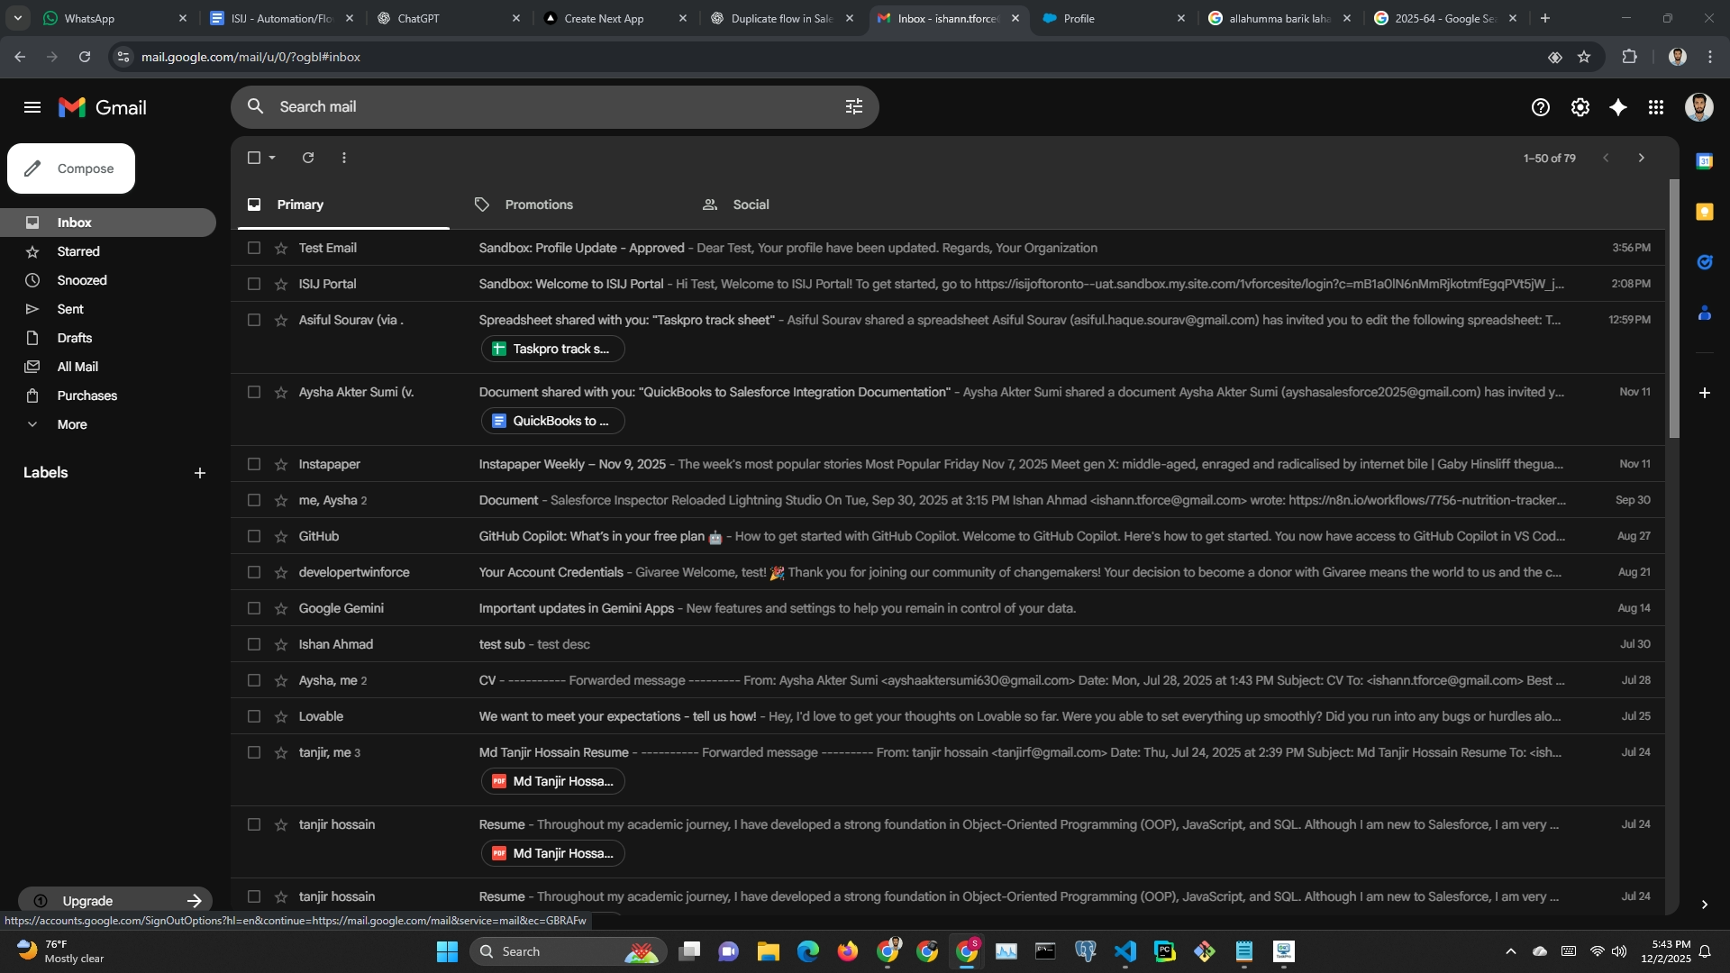Open Google Calendar side panel icon
Image resolution: width=1730 pixels, height=973 pixels.
tap(1704, 161)
